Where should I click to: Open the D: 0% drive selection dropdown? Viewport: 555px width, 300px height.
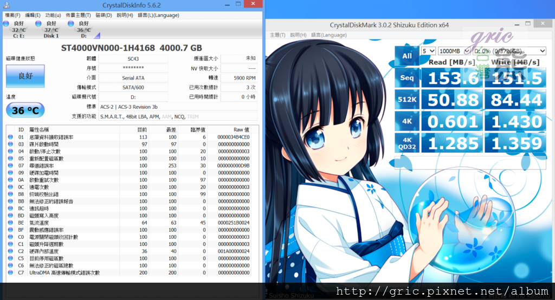509,51
